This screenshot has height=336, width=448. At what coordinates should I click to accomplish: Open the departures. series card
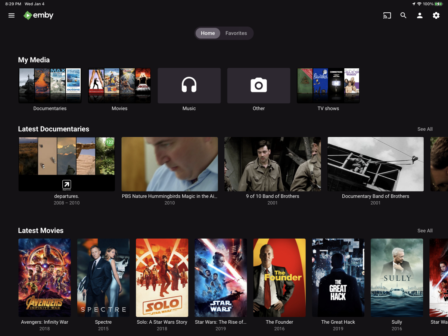click(67, 164)
